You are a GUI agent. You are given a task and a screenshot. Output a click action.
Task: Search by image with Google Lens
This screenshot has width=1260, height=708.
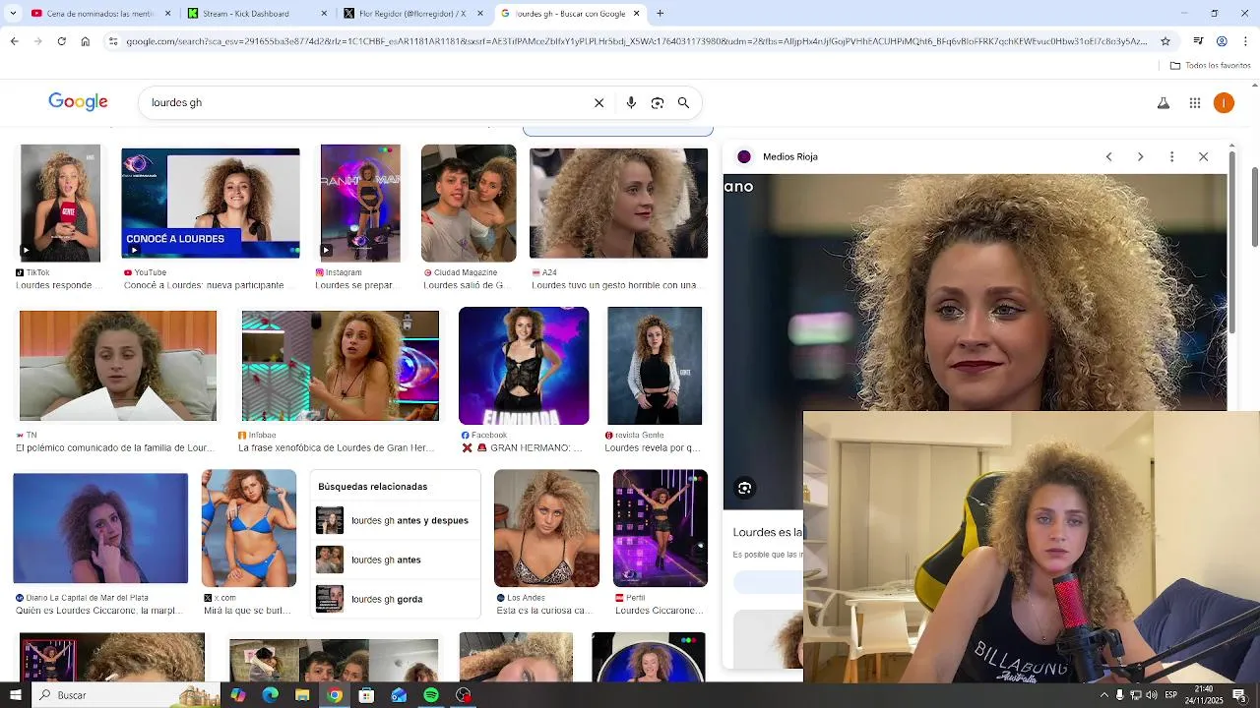coord(658,102)
